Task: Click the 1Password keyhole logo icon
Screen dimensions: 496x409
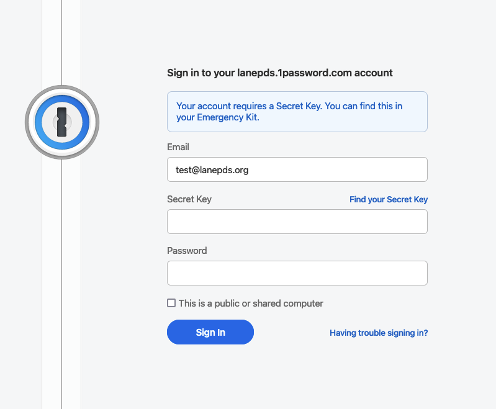Action: pyautogui.click(x=61, y=122)
